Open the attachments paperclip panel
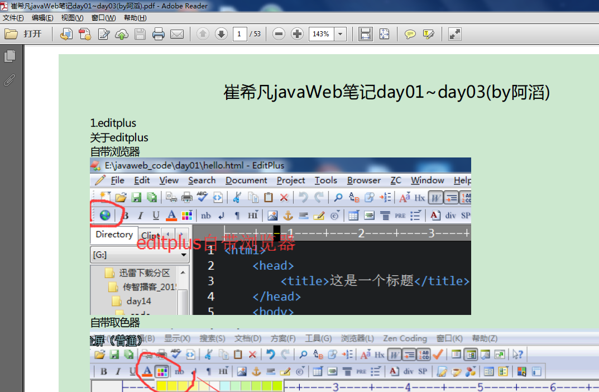 (x=10, y=80)
